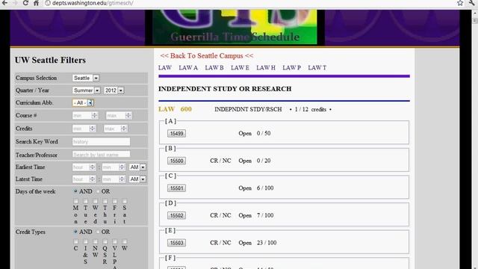Open the LAW A curriculum tab
This screenshot has height=269, width=478.
pyautogui.click(x=188, y=68)
